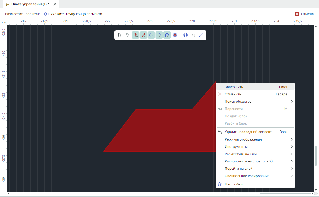Toggle visibility of pads/vias display
Screen dimensions: 319x197
(136, 35)
